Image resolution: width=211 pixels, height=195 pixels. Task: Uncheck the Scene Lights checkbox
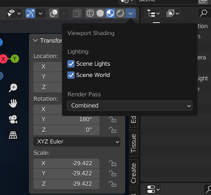[71, 64]
